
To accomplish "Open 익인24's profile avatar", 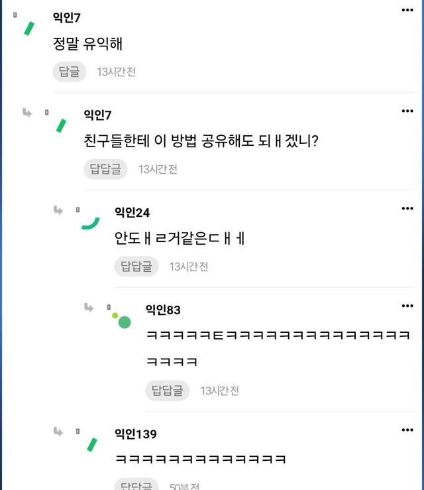I will coord(90,223).
